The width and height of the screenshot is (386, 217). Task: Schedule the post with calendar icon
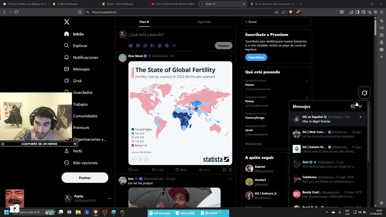[x=167, y=46]
